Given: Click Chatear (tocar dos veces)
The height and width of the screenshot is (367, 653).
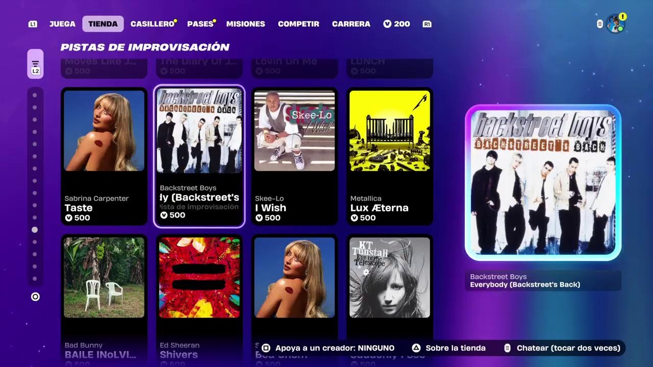Looking at the screenshot, I should (x=568, y=348).
